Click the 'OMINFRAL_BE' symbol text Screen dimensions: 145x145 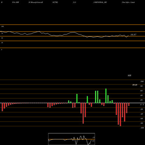point(100,2)
